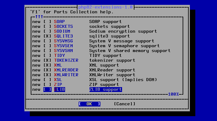Click the up arrows scroll indicator
This screenshot has width=217, height=121.
pyautogui.click(x=39, y=17)
